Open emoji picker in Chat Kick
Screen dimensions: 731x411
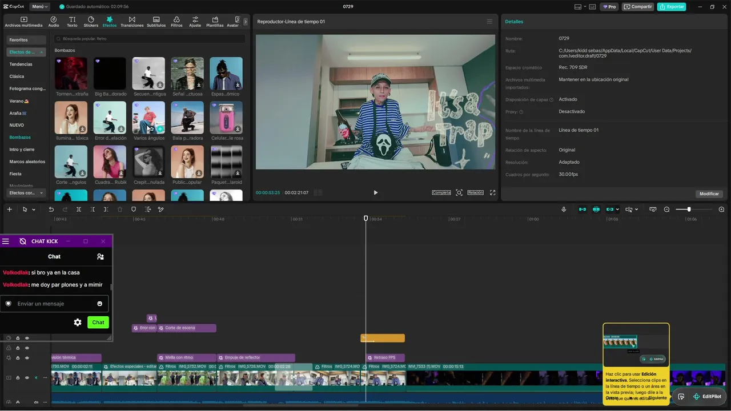(x=100, y=304)
